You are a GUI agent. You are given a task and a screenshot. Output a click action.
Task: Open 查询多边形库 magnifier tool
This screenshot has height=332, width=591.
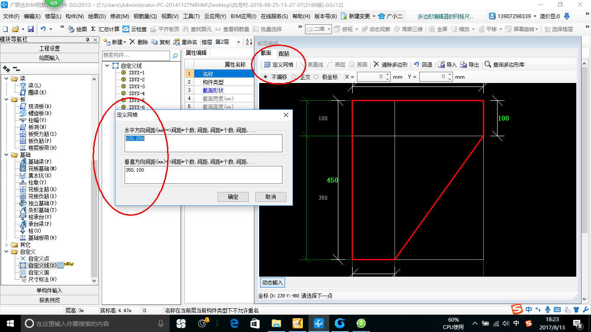point(488,64)
